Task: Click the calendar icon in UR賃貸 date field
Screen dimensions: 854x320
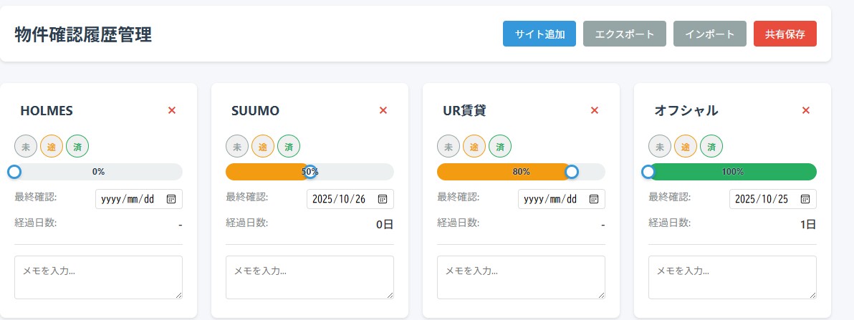Action: tap(594, 199)
